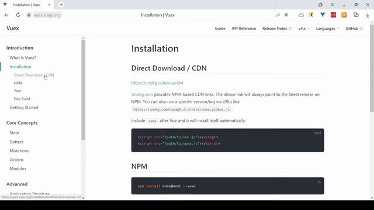The height and width of the screenshot is (210, 374).
Task: Jump to Dev Build section in sidebar
Action: [22, 99]
